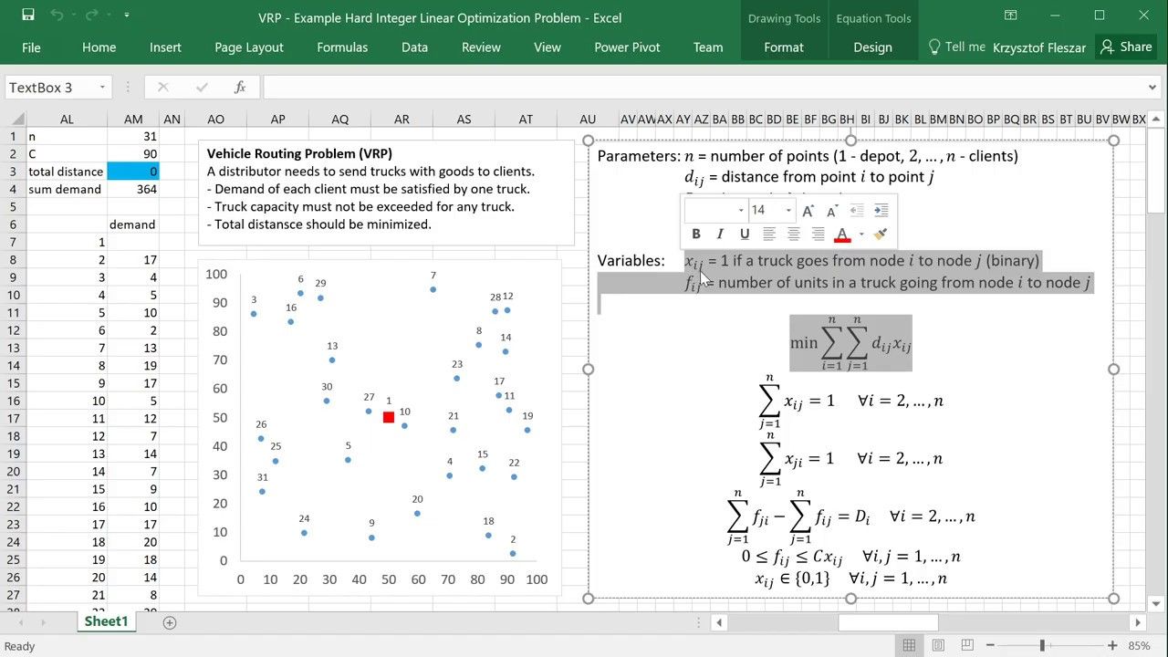Apply center alignment from the mini toolbar
This screenshot has height=657, width=1168.
(792, 235)
